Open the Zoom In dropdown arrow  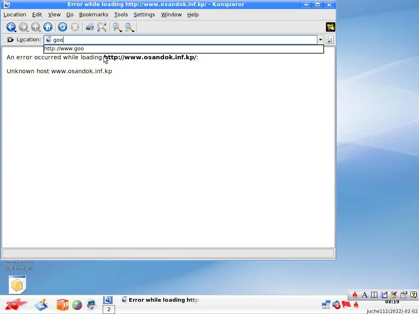(x=121, y=31)
